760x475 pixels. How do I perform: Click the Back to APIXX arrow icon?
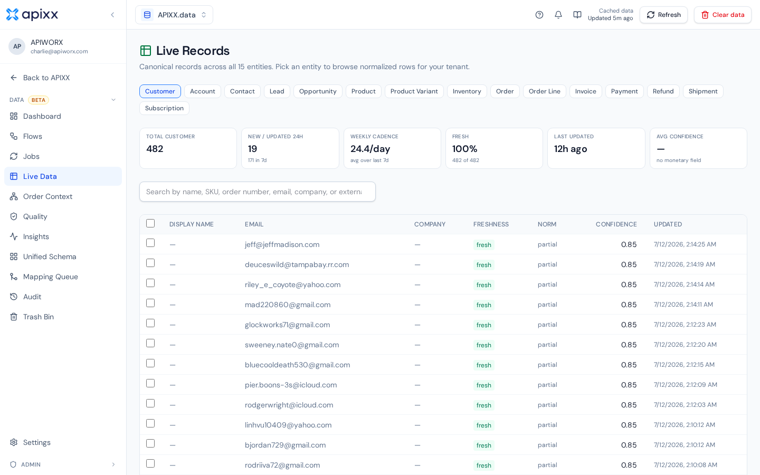point(14,78)
